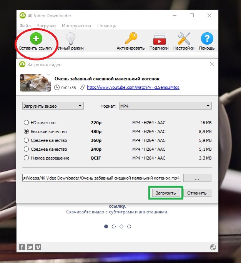Open the Инструменты menu
The width and height of the screenshot is (241, 263).
pos(77,26)
